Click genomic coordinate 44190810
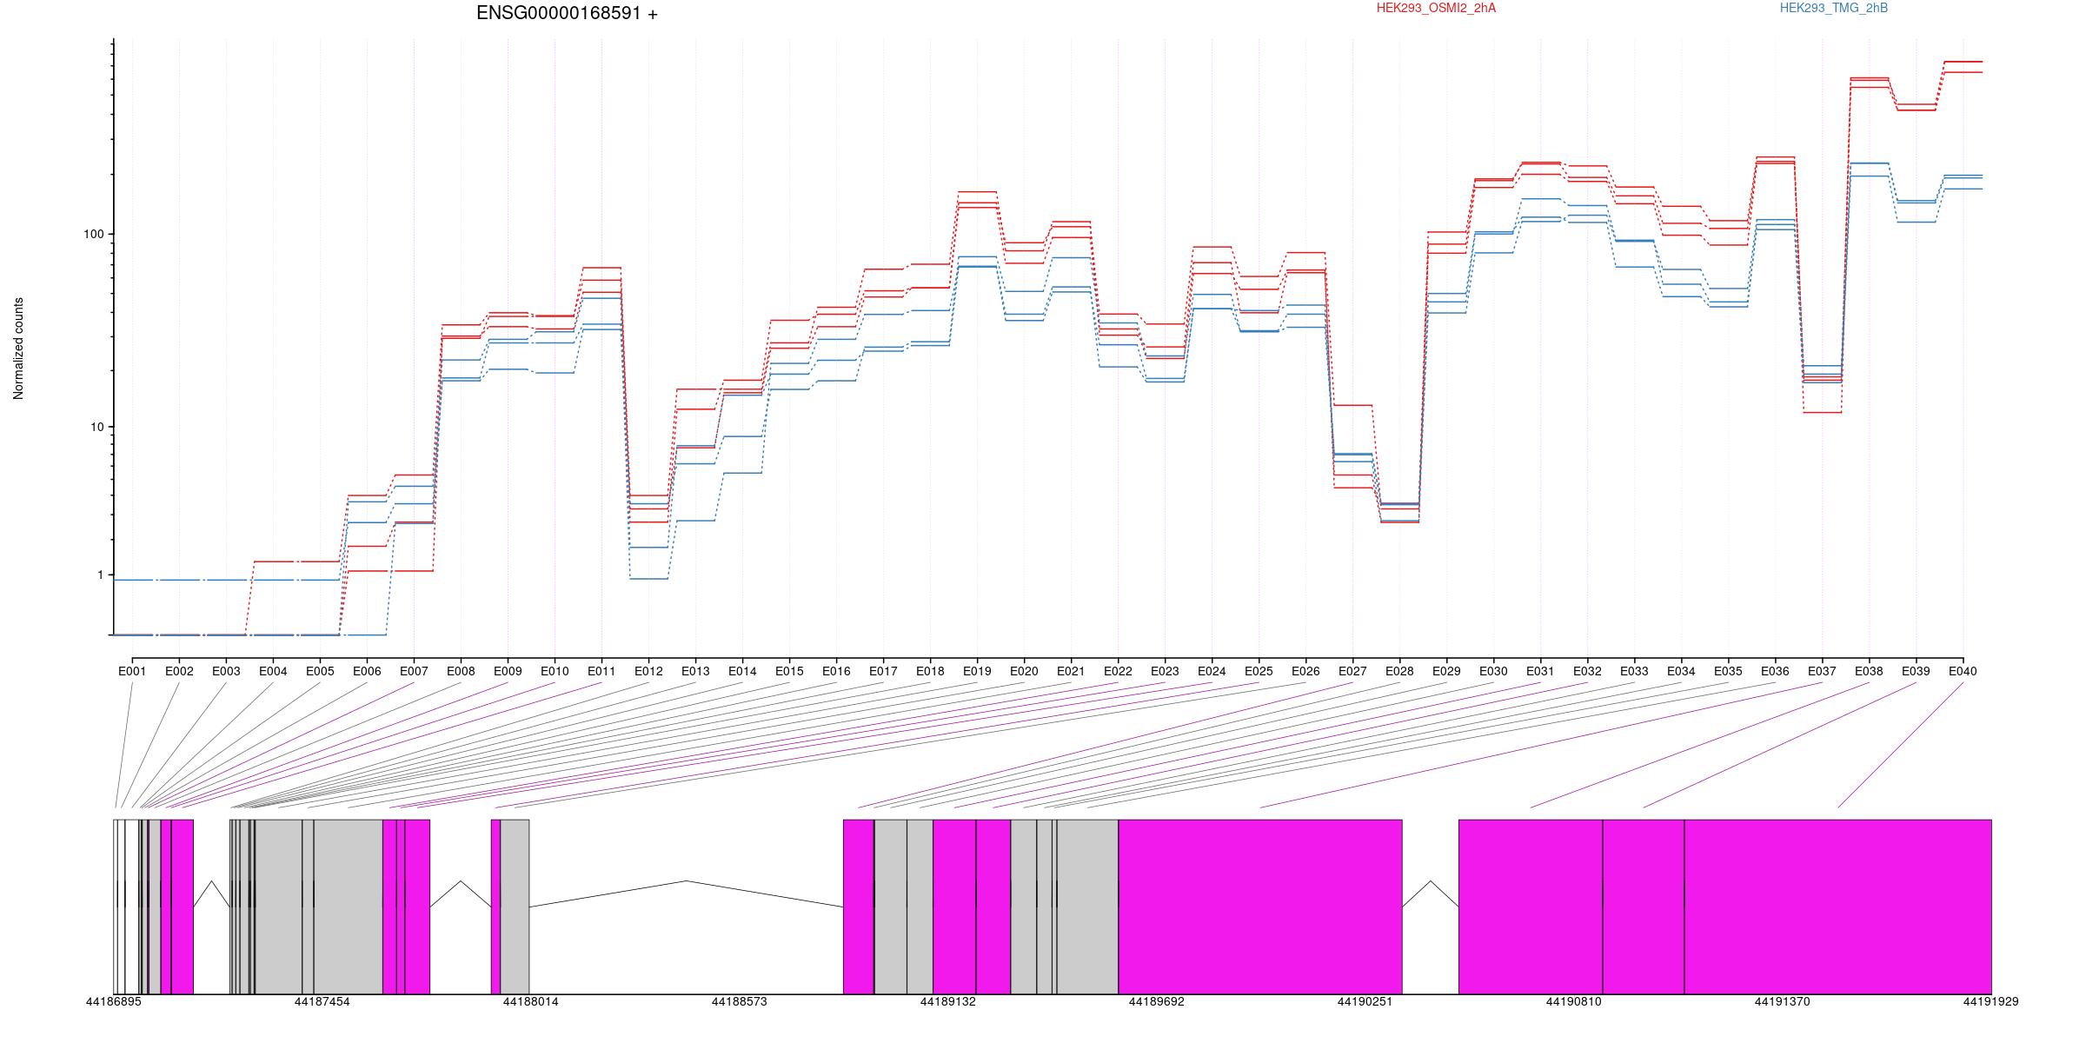The width and height of the screenshot is (2086, 1043). [x=1574, y=1001]
